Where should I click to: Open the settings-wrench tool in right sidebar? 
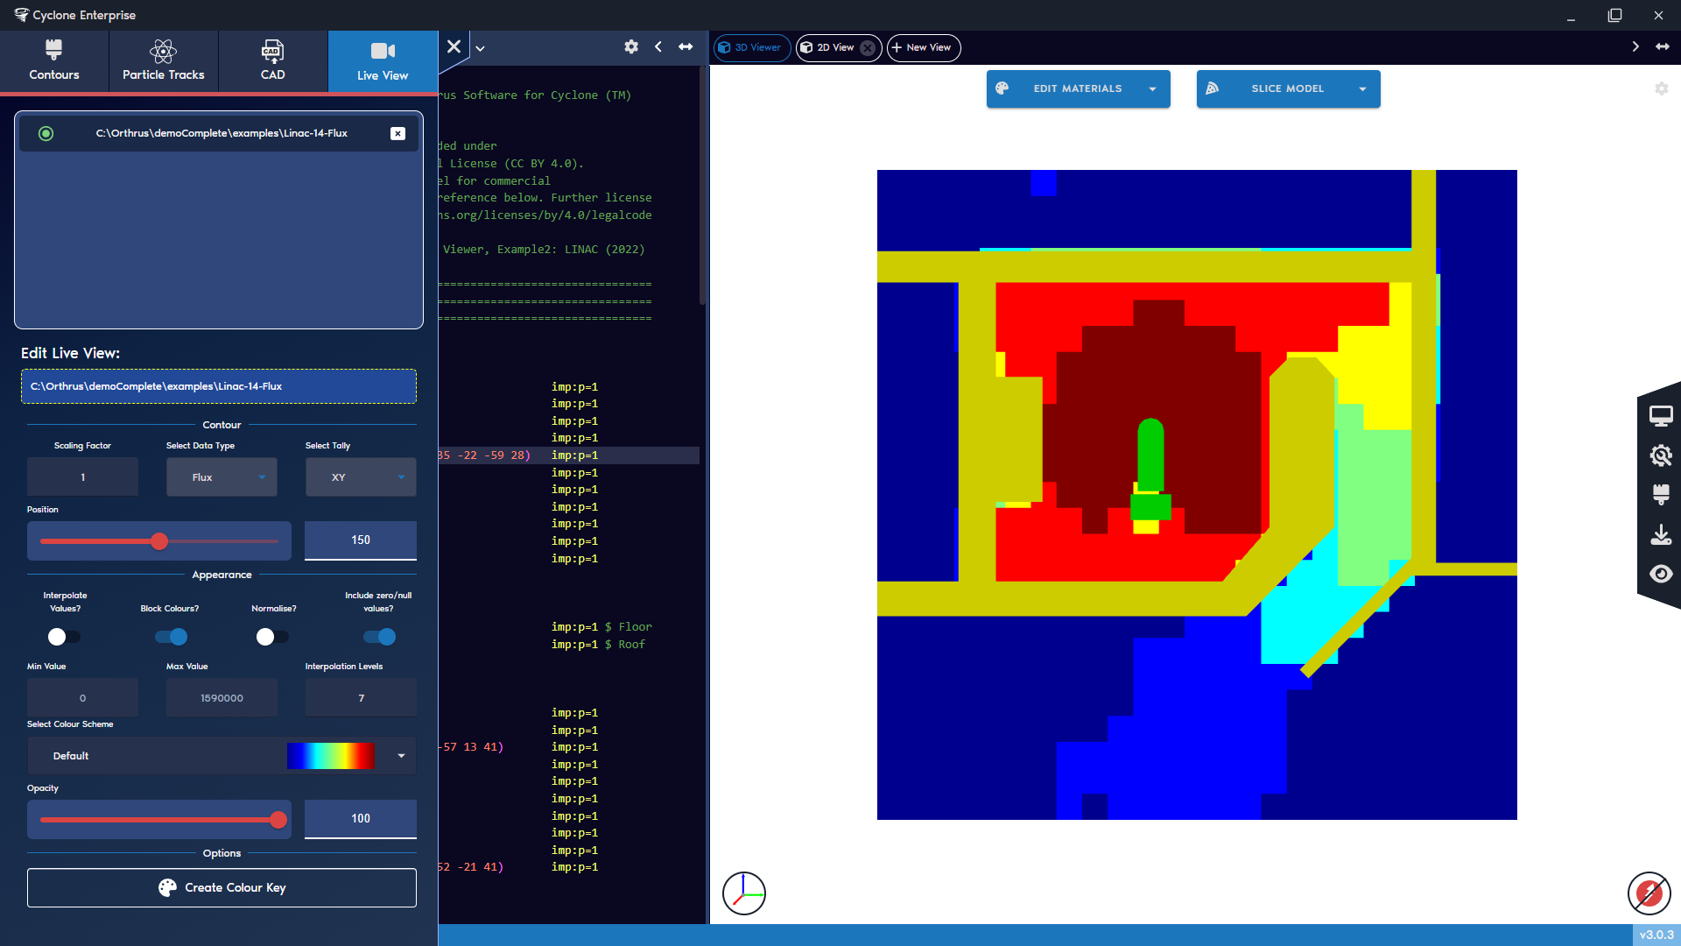coord(1662,455)
